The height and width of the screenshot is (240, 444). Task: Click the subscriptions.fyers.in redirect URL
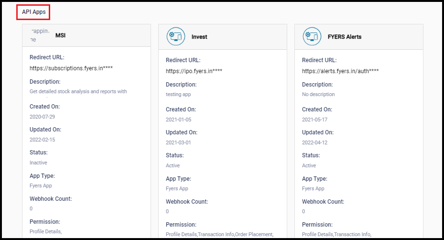(71, 68)
